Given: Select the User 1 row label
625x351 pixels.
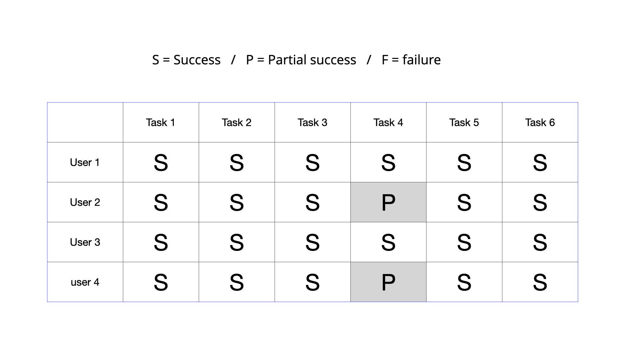Looking at the screenshot, I should (x=85, y=162).
